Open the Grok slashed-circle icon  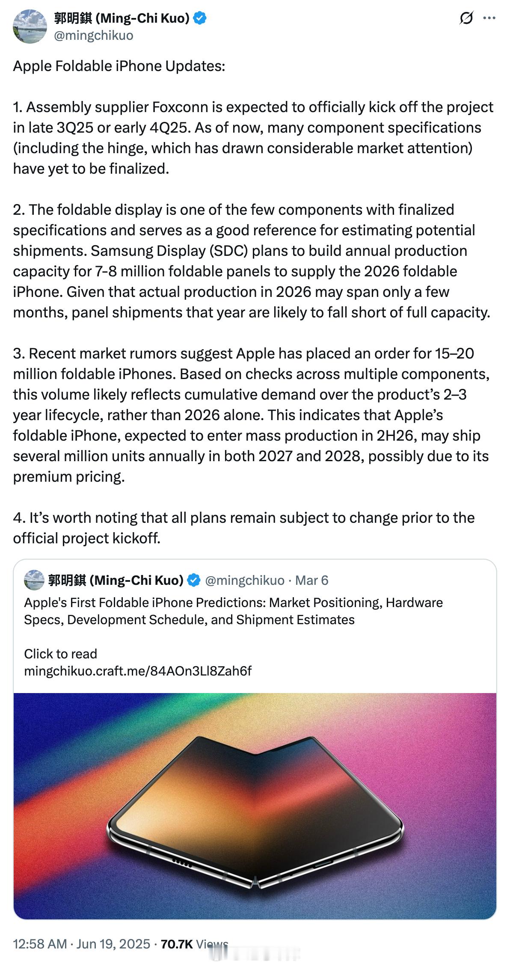pyautogui.click(x=466, y=18)
